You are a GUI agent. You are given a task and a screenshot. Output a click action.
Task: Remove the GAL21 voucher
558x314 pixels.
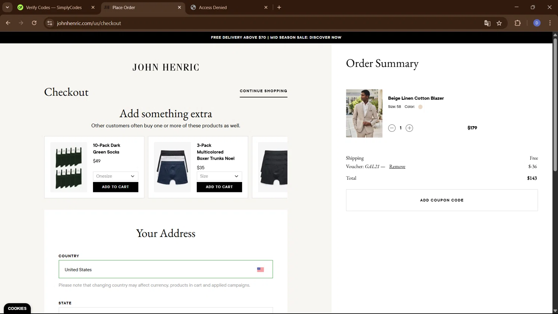[x=397, y=167]
